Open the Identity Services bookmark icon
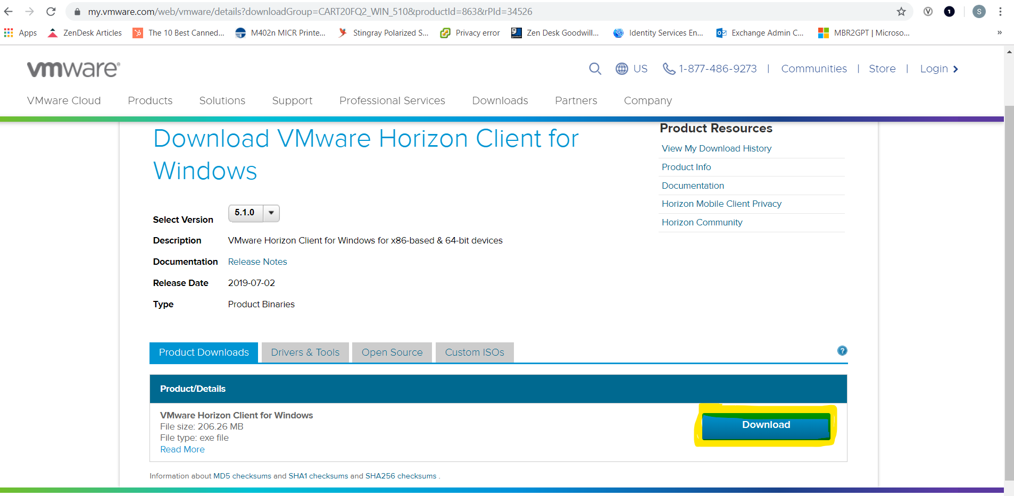 [x=618, y=32]
